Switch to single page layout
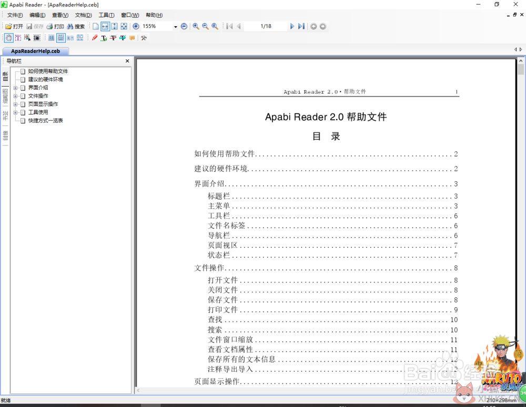The height and width of the screenshot is (407, 526). pos(51,38)
